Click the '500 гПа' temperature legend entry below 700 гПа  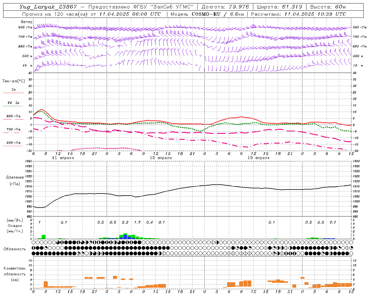click(13, 143)
